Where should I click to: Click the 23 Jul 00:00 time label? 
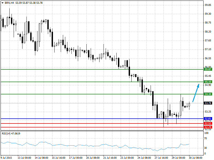pos(127,158)
